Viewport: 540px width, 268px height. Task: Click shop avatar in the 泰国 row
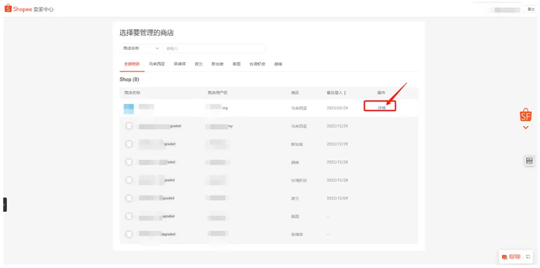[x=129, y=216]
